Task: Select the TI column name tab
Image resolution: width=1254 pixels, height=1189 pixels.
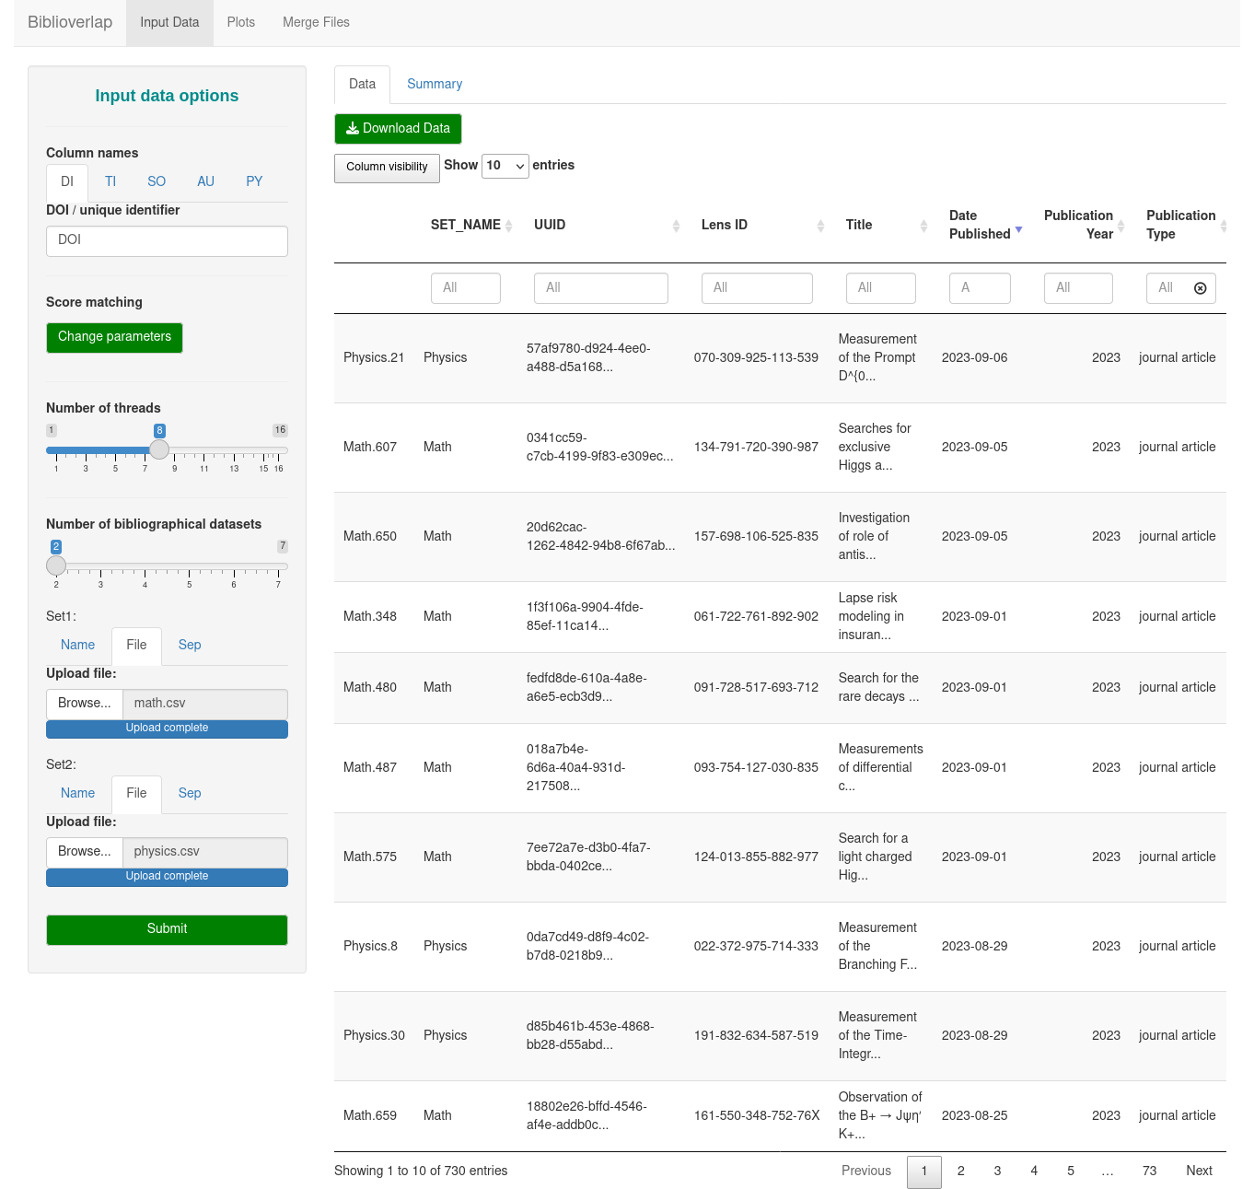Action: [110, 182]
